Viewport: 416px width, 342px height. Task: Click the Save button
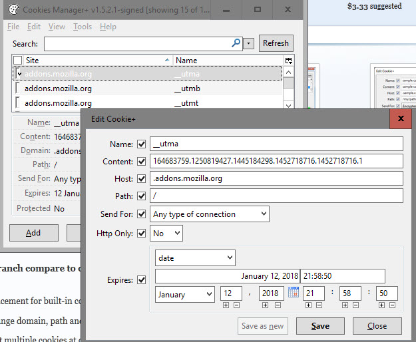click(320, 326)
